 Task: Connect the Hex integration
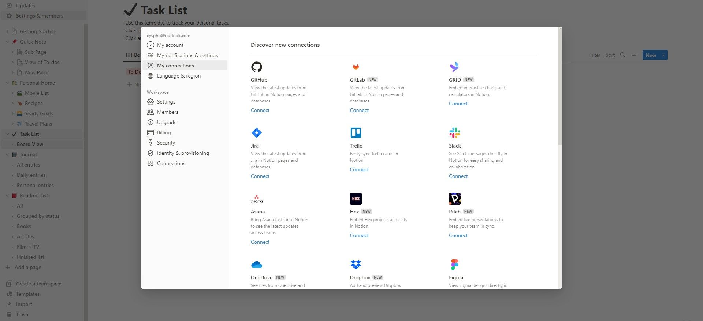click(359, 235)
